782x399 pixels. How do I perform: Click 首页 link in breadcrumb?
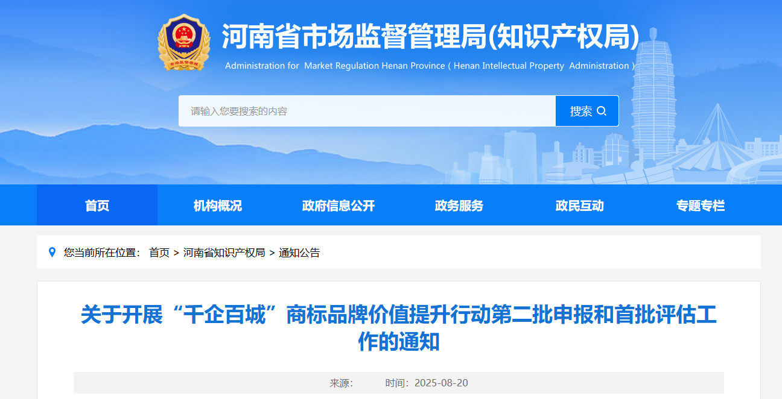(x=159, y=253)
